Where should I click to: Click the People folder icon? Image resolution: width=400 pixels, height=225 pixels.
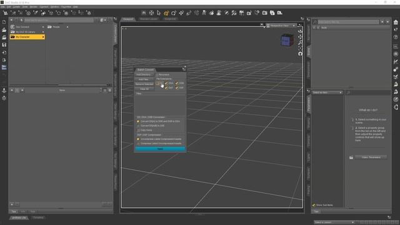[x=49, y=27]
